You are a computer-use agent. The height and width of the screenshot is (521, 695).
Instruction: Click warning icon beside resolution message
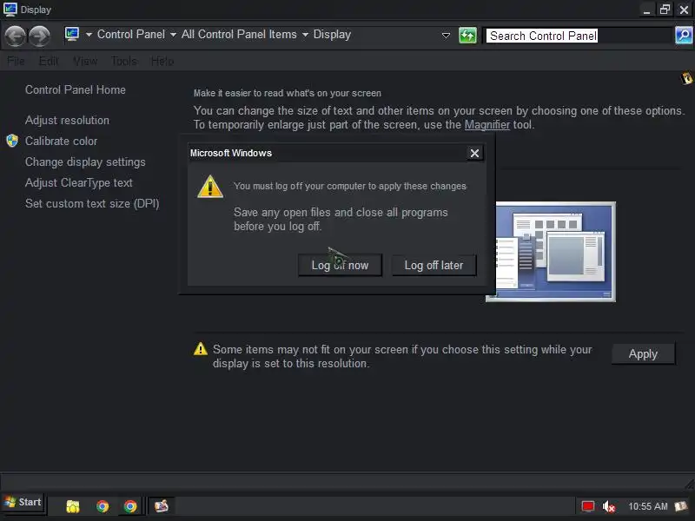click(x=201, y=349)
